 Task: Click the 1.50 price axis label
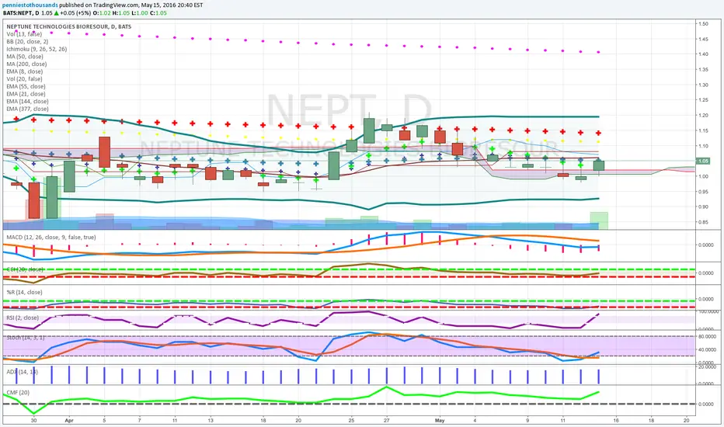coord(703,23)
